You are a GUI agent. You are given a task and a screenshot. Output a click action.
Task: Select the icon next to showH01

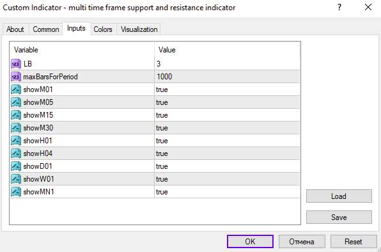(x=16, y=141)
